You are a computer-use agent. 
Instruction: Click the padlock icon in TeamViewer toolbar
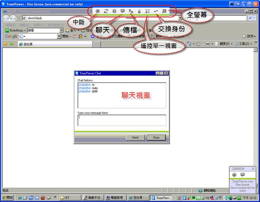(139, 11)
